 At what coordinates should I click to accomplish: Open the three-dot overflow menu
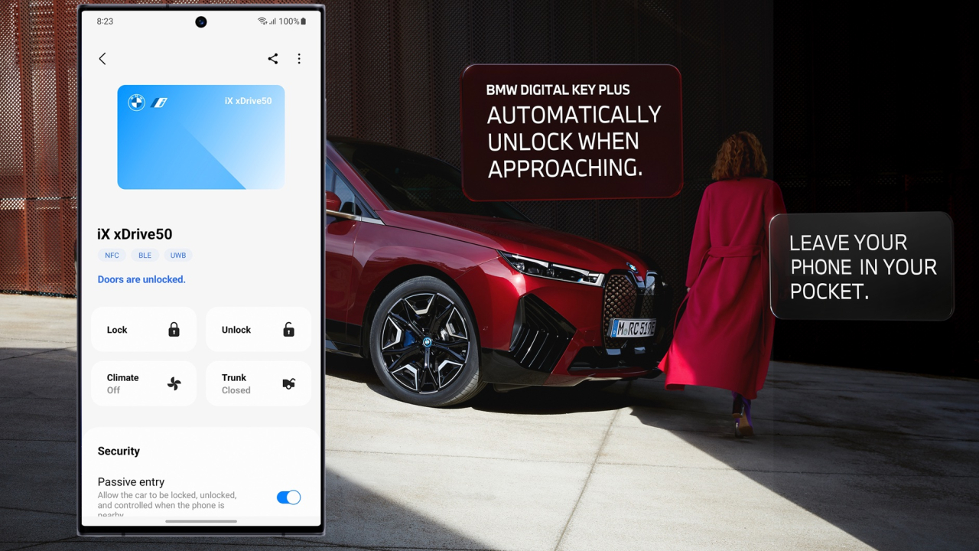(299, 58)
